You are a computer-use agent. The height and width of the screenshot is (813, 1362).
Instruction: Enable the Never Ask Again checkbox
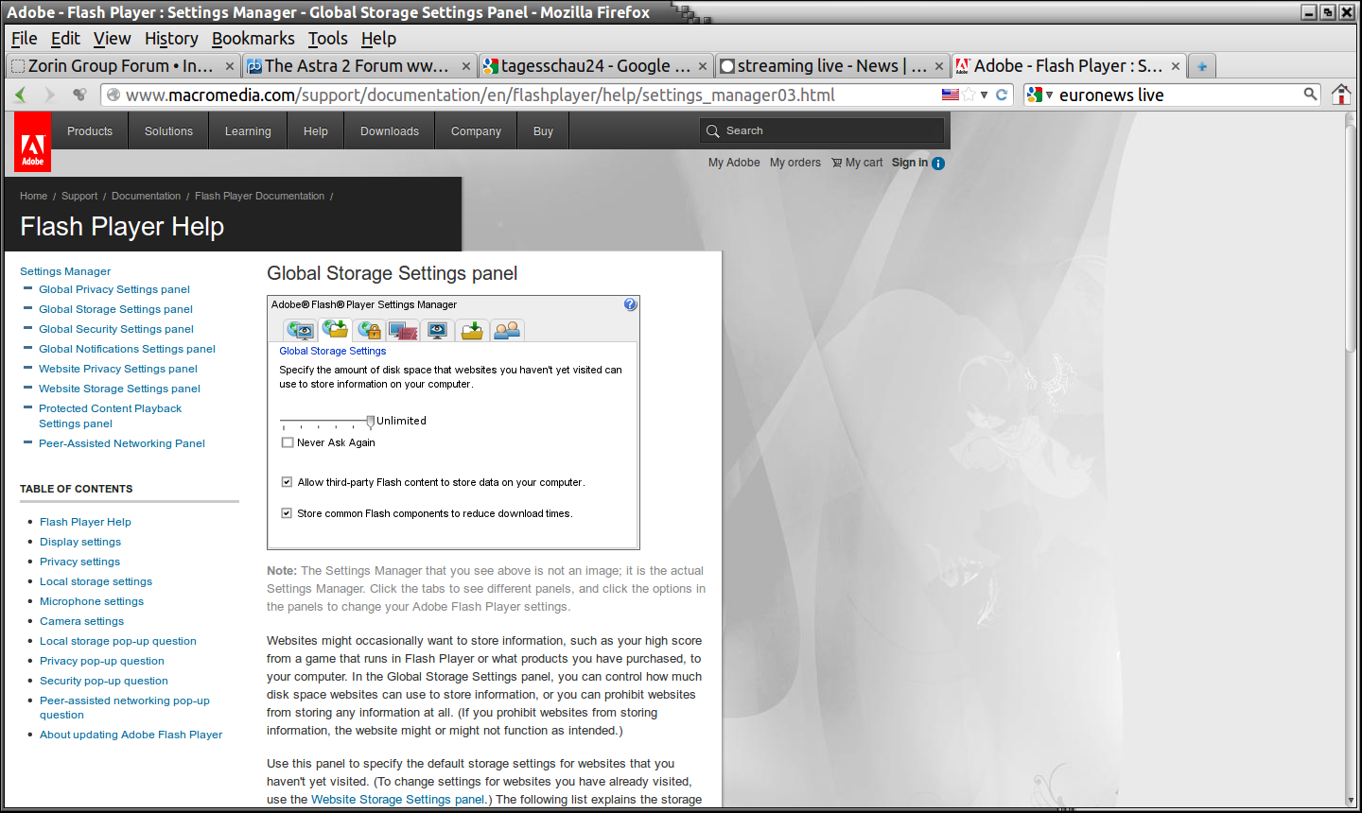click(288, 442)
